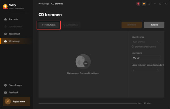This screenshot has height=109, width=170.
Task: Click the 'Dateien zum Brennen hinzufügen' text
Action: click(83, 73)
